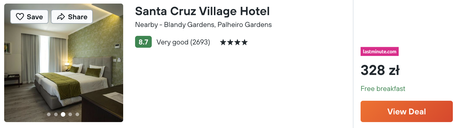Image resolution: width=457 pixels, height=128 pixels.
Task: Click the heart icon to save hotel
Action: [x=20, y=17]
